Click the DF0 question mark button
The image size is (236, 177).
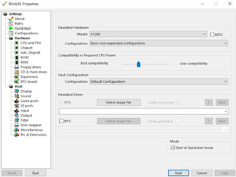[209, 102]
